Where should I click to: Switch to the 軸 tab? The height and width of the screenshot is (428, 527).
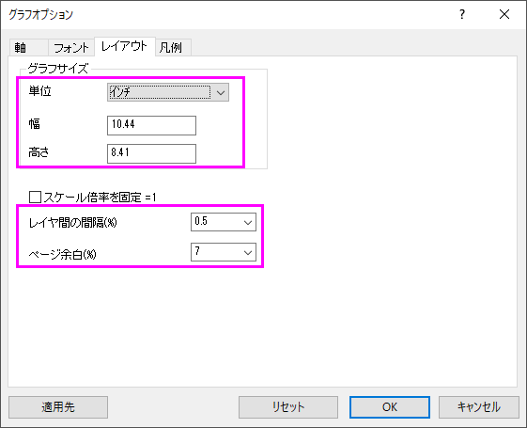(28, 47)
